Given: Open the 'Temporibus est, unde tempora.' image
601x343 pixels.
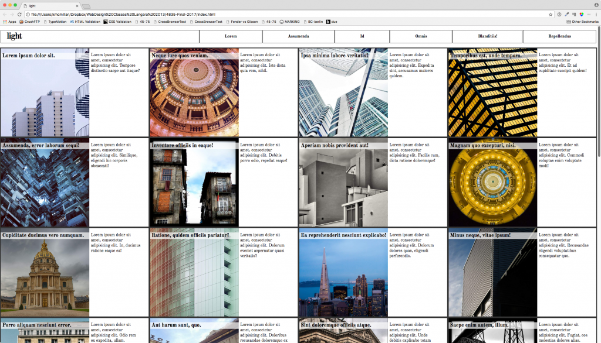Looking at the screenshot, I should coord(493,92).
